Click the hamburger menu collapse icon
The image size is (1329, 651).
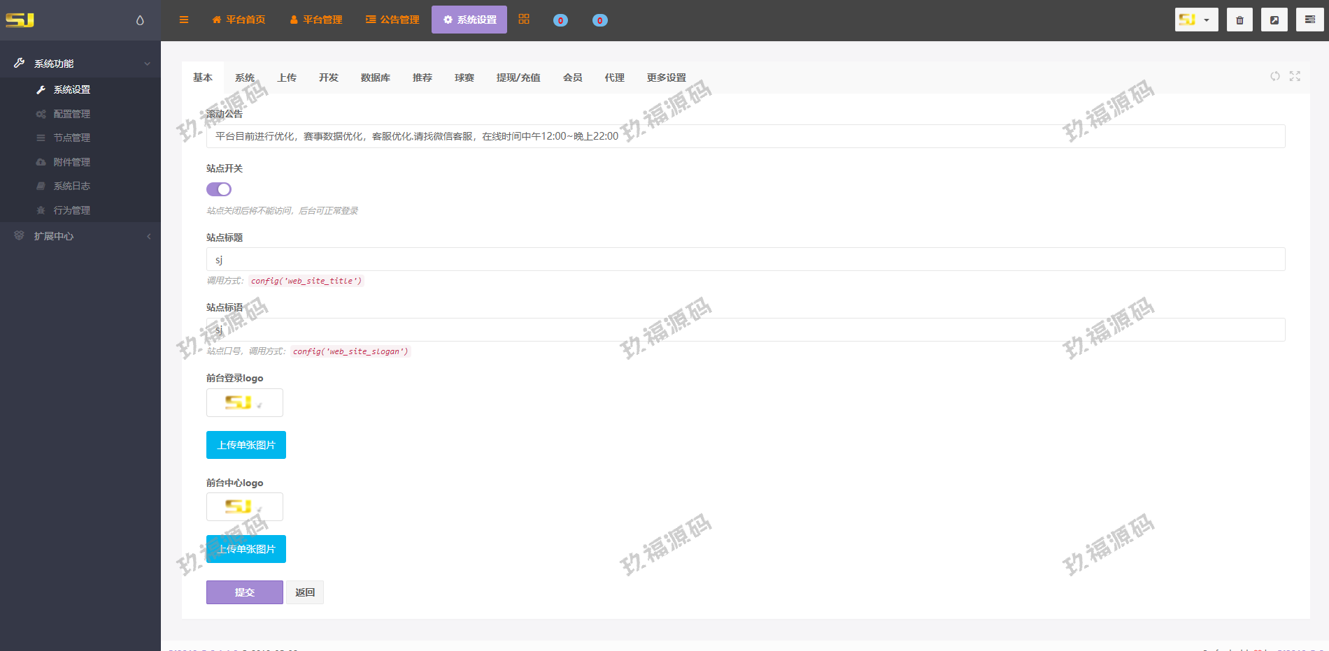pyautogui.click(x=184, y=20)
